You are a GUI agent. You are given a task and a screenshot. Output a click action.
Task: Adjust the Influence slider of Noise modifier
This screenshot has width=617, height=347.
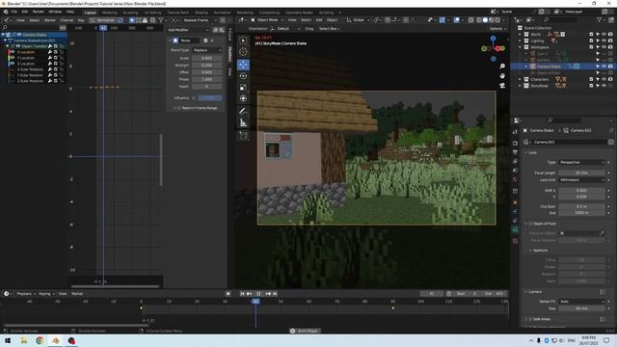click(x=210, y=98)
